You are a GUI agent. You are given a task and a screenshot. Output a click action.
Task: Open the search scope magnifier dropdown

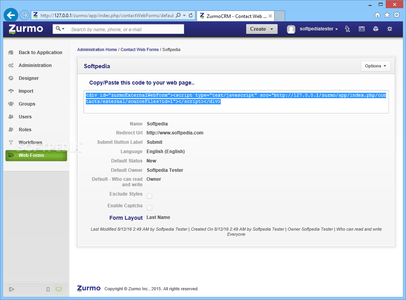point(60,29)
